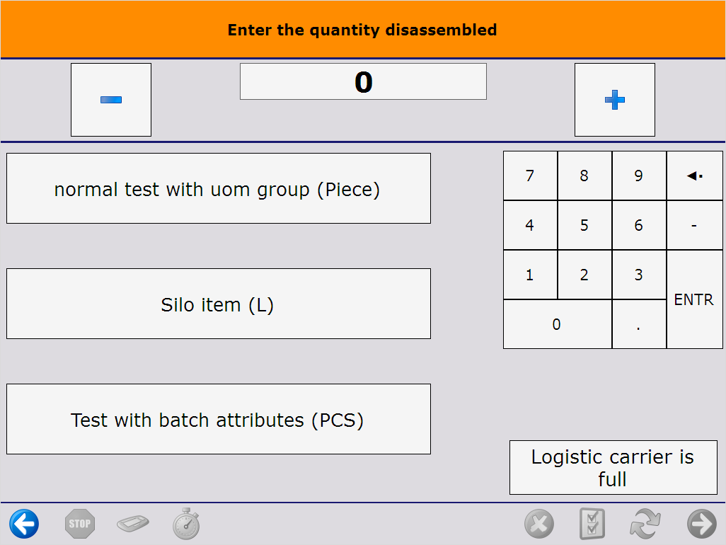Image resolution: width=726 pixels, height=545 pixels.
Task: Tap the 7 key on keypad
Action: [530, 176]
